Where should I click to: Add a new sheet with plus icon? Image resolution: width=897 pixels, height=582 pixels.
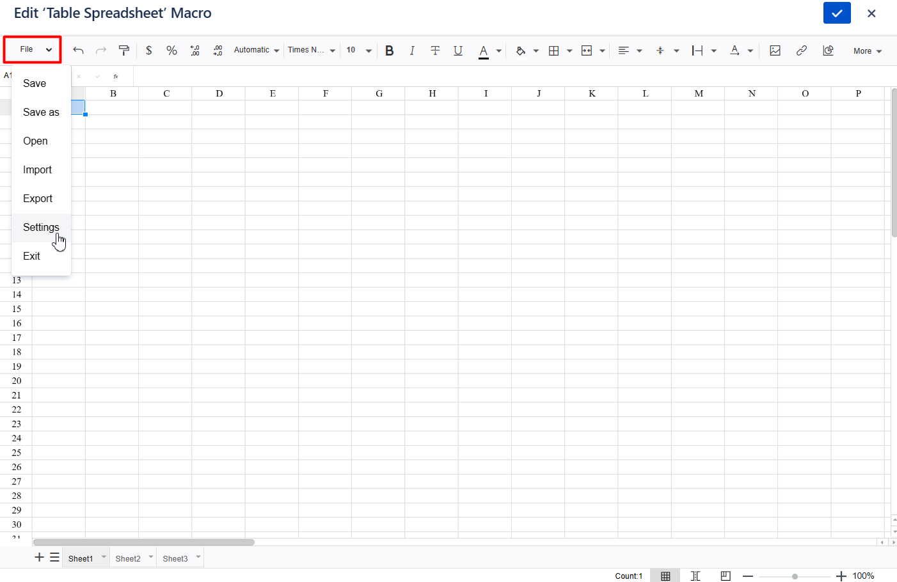tap(39, 558)
